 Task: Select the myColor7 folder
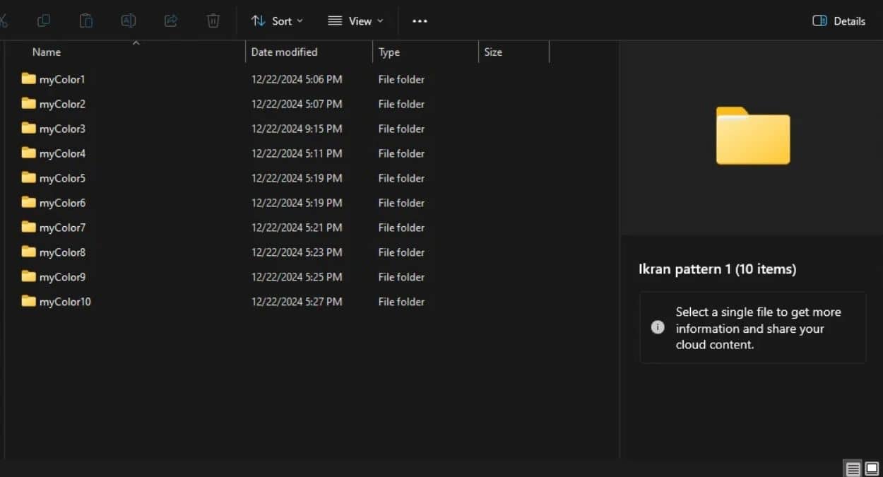point(53,228)
